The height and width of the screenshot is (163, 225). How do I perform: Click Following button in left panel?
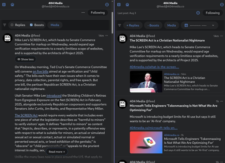tap(98, 13)
